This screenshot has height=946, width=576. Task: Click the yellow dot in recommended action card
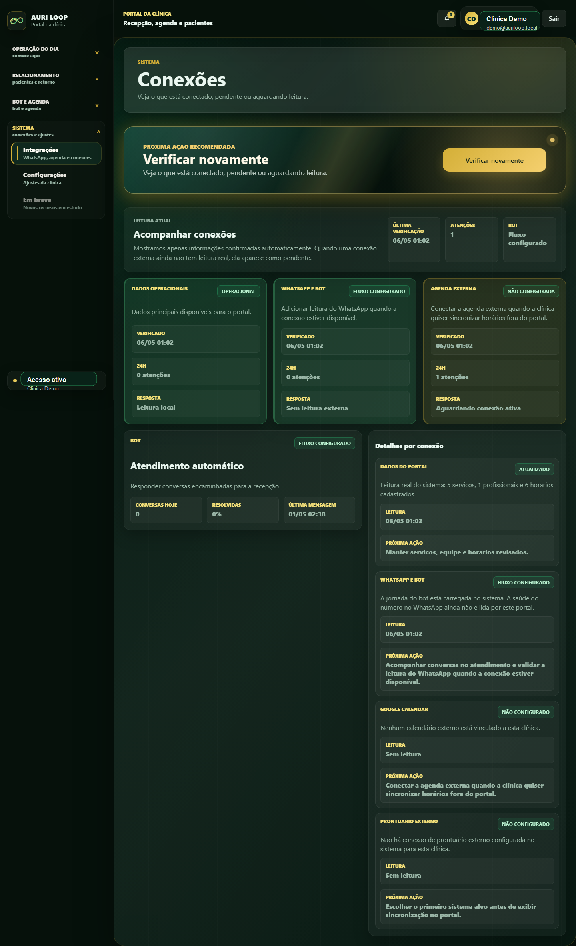[x=552, y=140]
